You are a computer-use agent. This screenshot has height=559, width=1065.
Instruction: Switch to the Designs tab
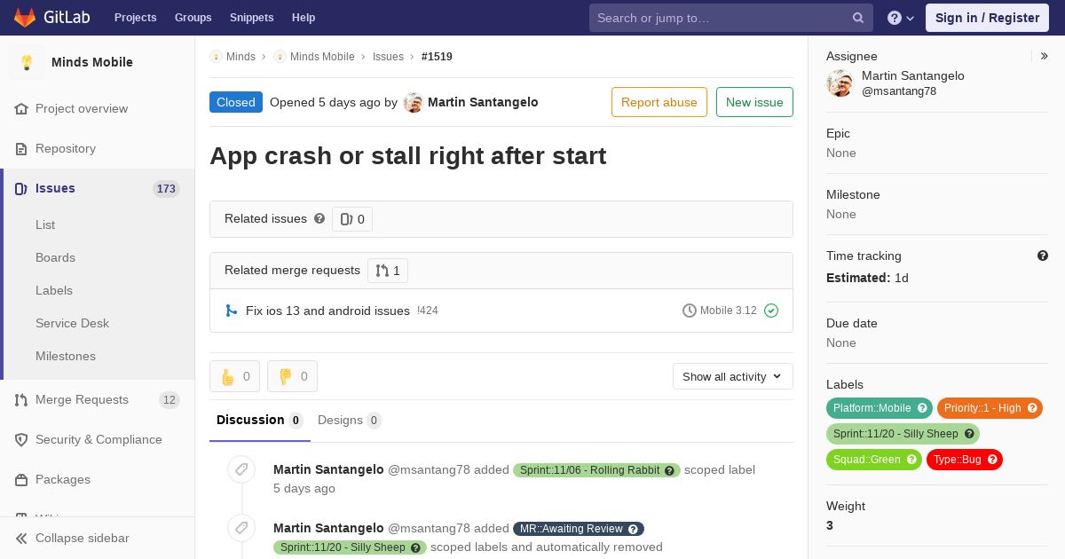pos(350,420)
